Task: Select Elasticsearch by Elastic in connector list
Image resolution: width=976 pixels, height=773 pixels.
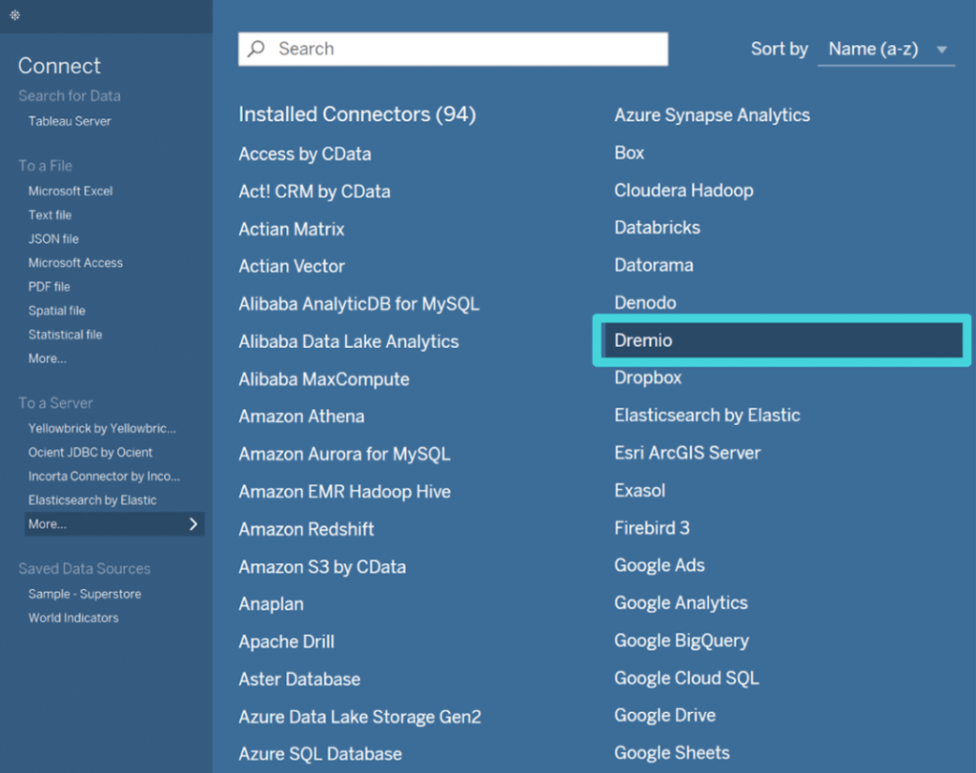Action: pyautogui.click(x=707, y=416)
